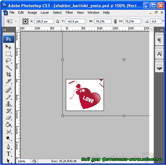This screenshot has height=165, width=166.
Task: Set the reference point location grid
Action: coord(25,21)
